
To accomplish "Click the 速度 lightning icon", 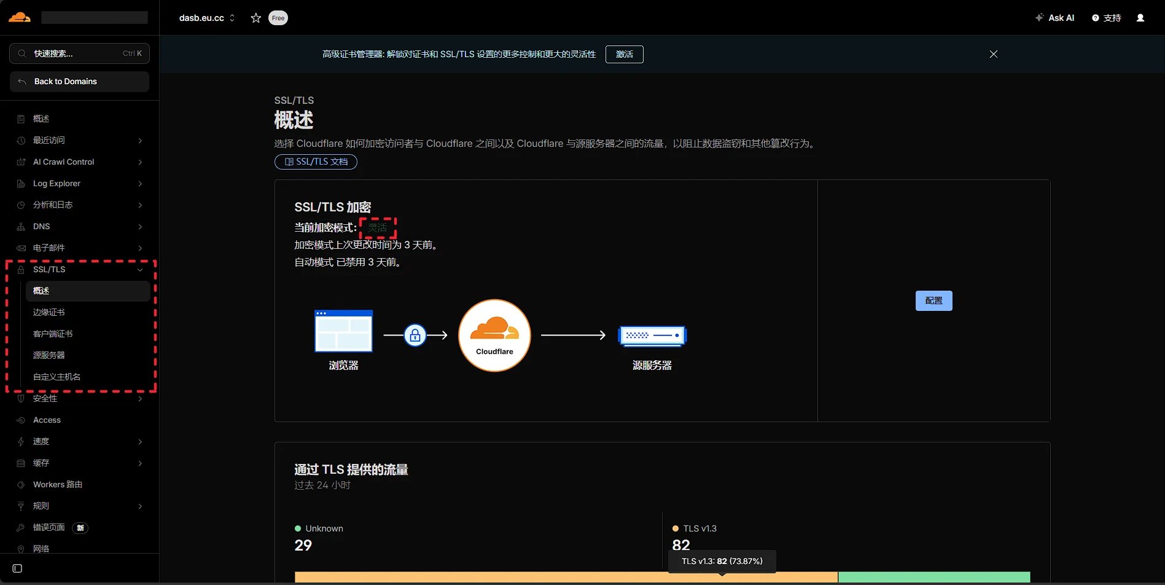I will pyautogui.click(x=21, y=442).
